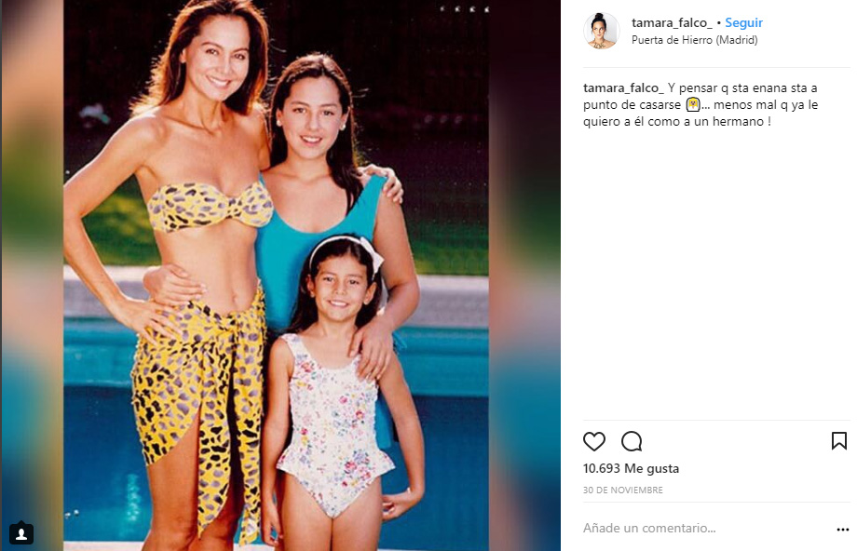Image resolution: width=857 pixels, height=551 pixels.
Task: Follow the account with Seguir
Action: tap(743, 22)
